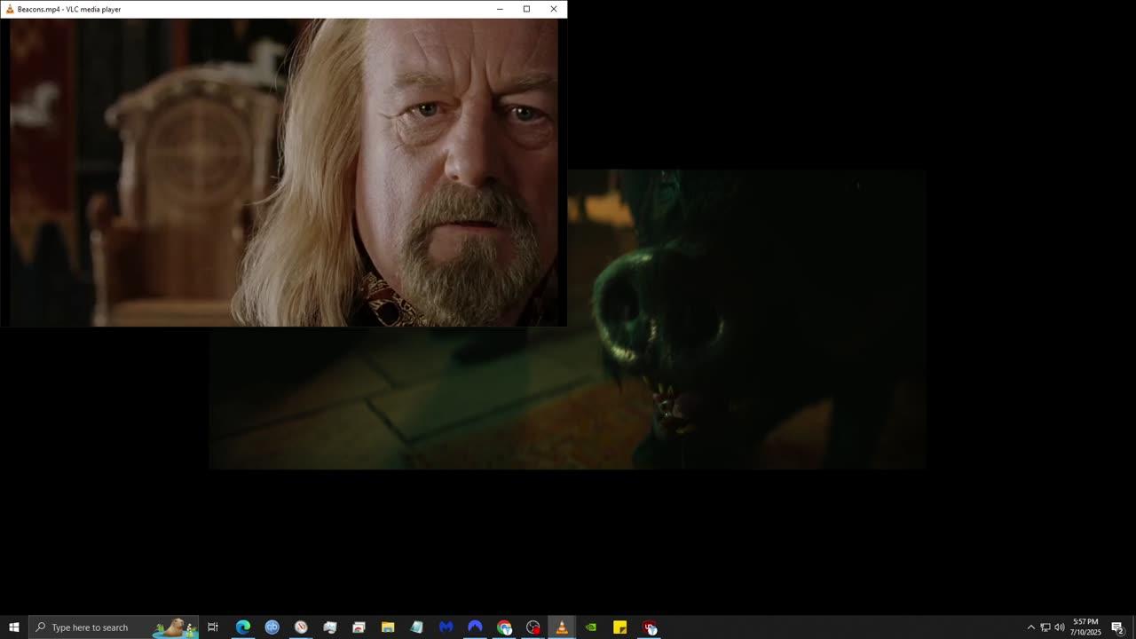This screenshot has height=639, width=1136.
Task: Click the "Type here to search" box
Action: 114,627
